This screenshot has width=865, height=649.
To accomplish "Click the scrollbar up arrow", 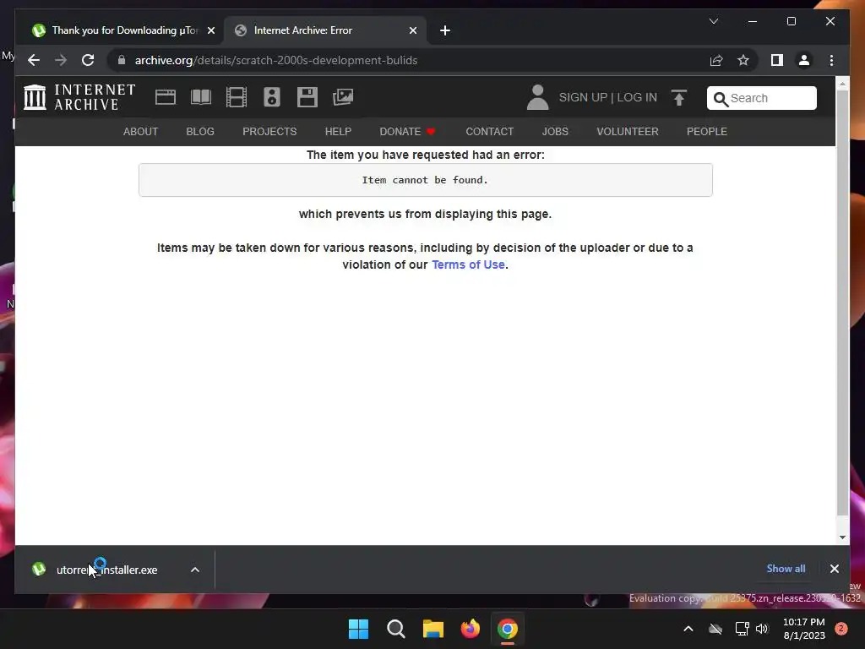I will pos(842,84).
